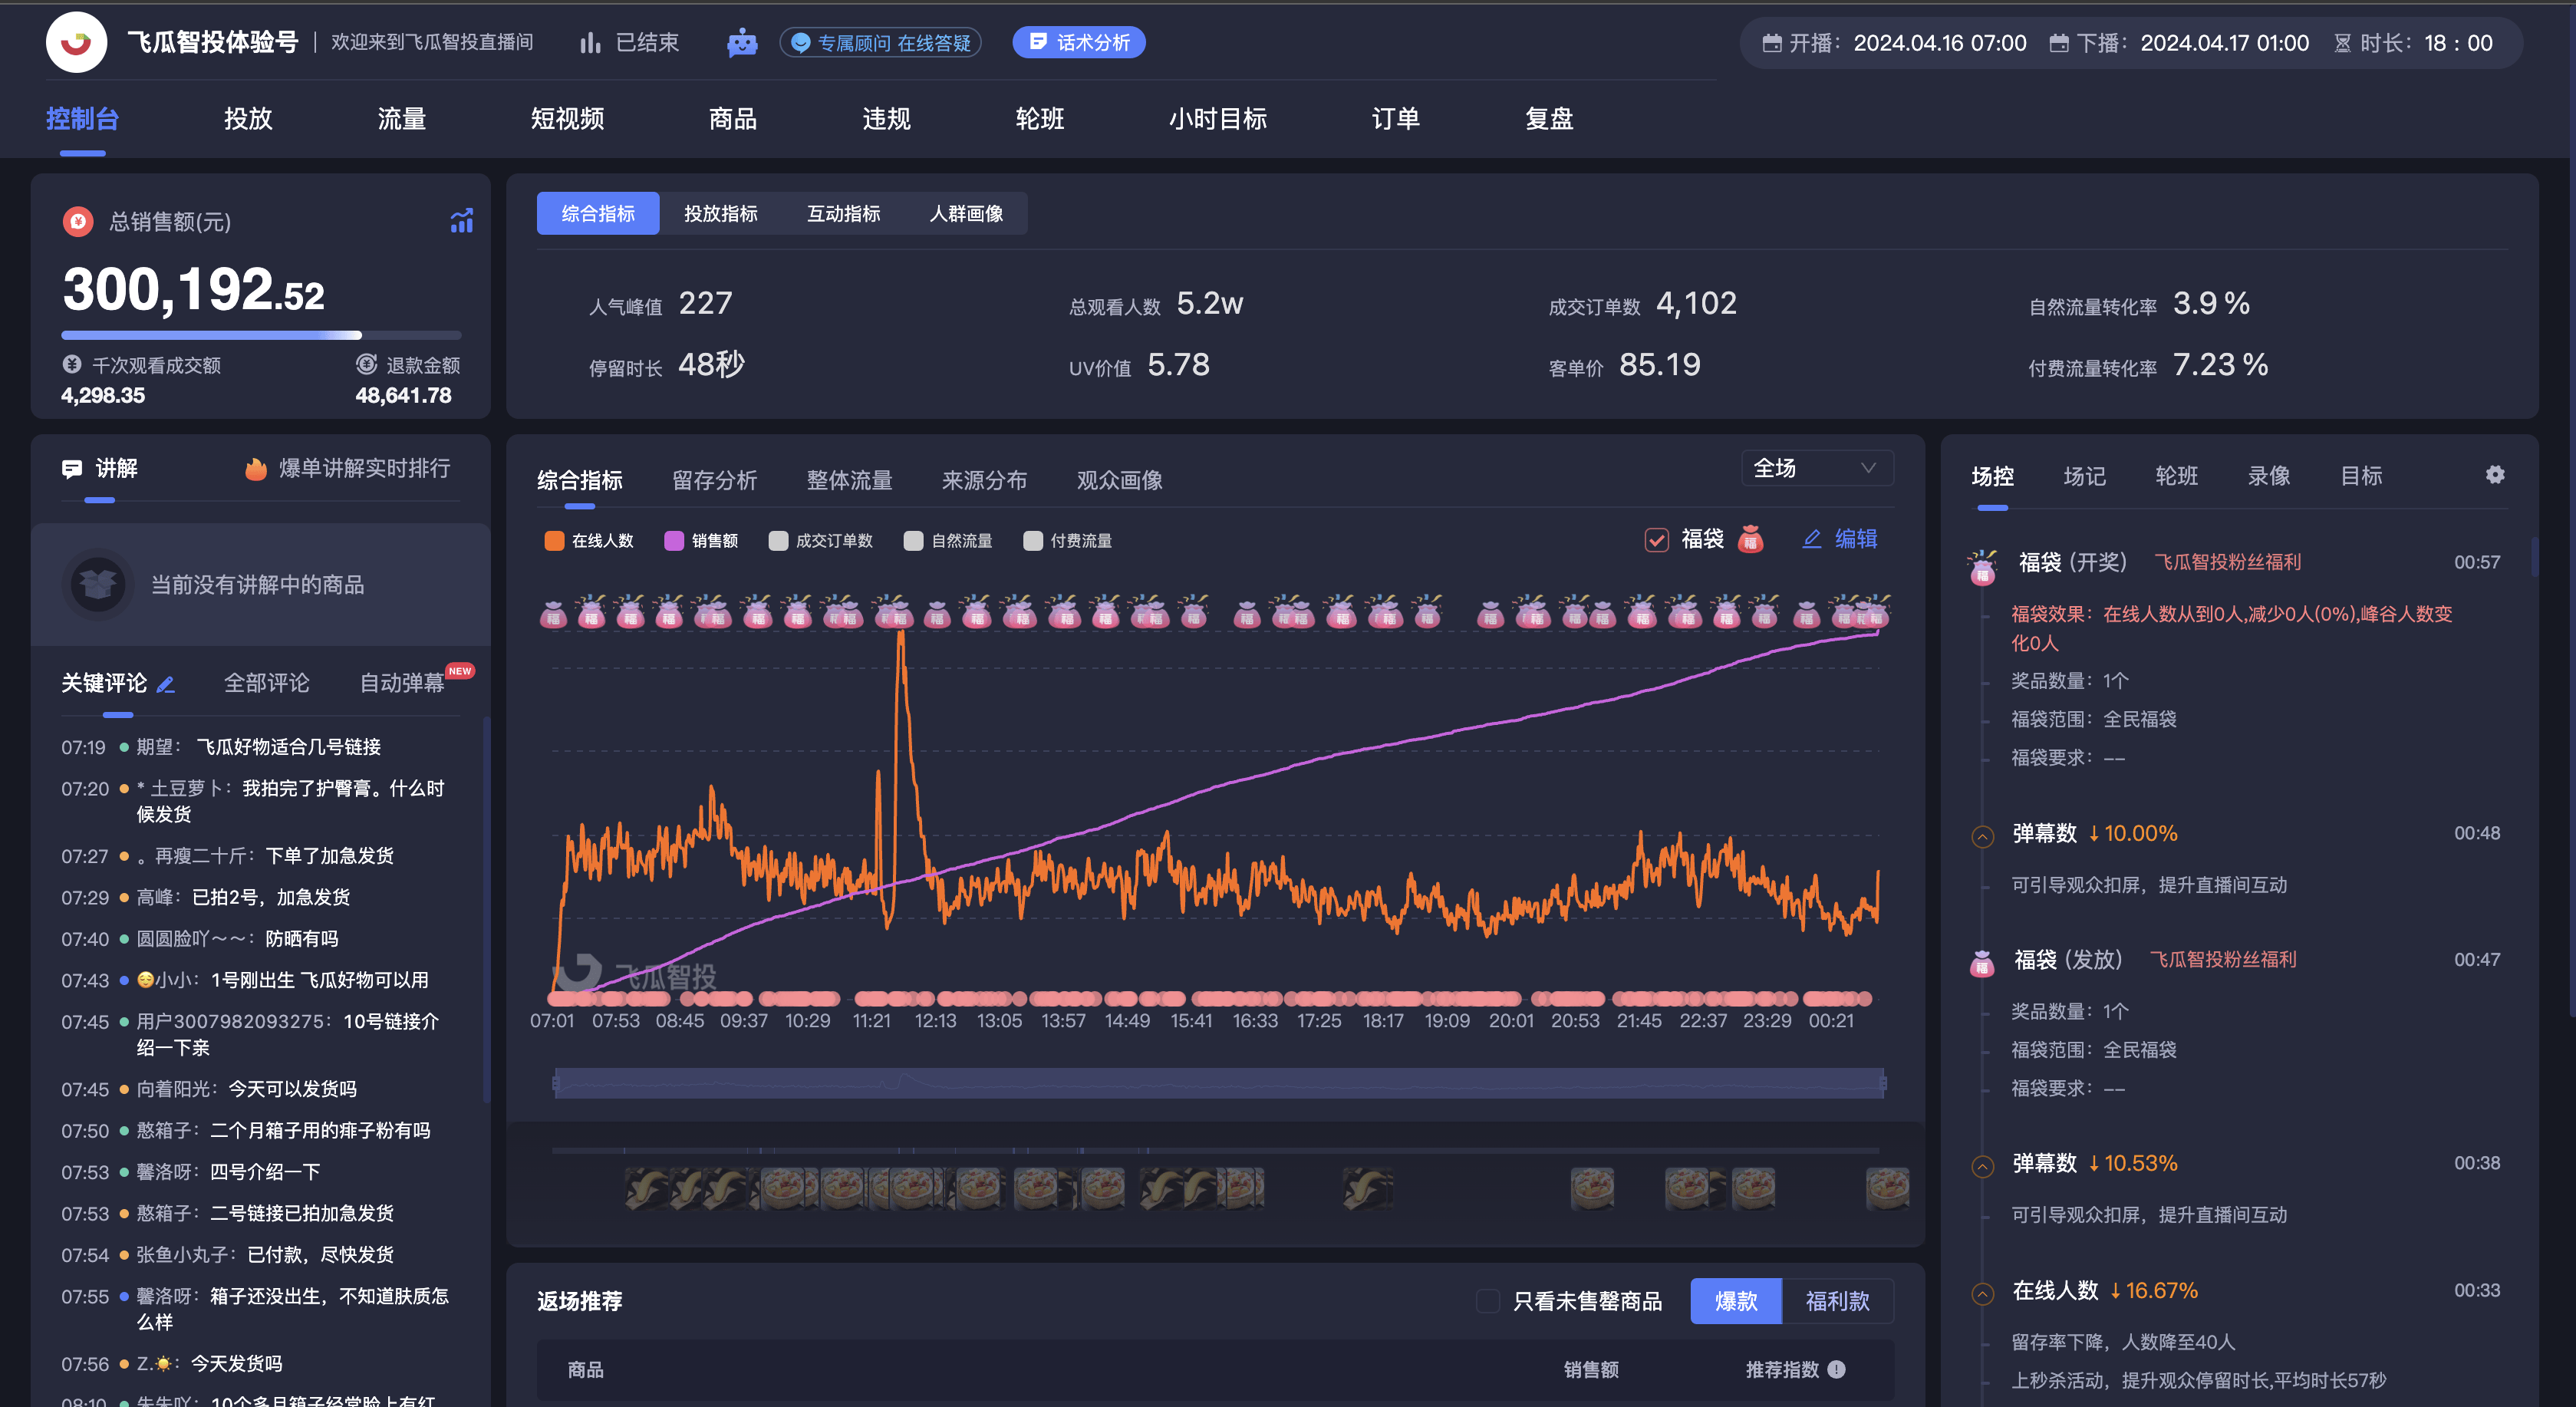Click the first lucky bag marker on chart
Screen dimensions: 2576x1407
(553, 614)
